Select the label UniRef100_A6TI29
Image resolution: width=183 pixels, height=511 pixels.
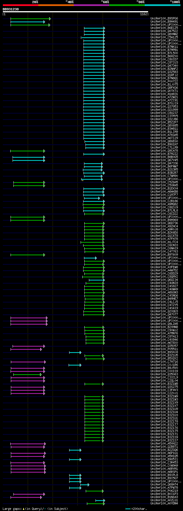coord(164,138)
